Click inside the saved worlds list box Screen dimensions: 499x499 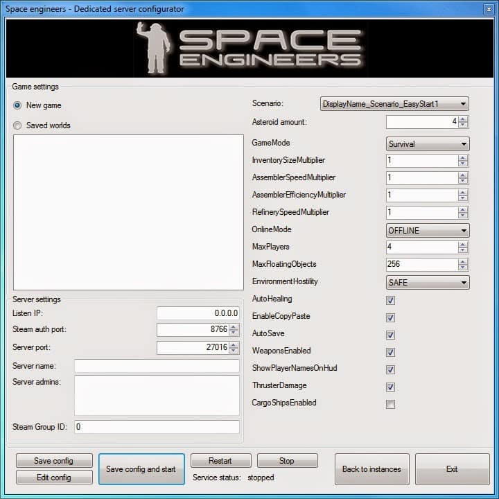click(x=129, y=212)
